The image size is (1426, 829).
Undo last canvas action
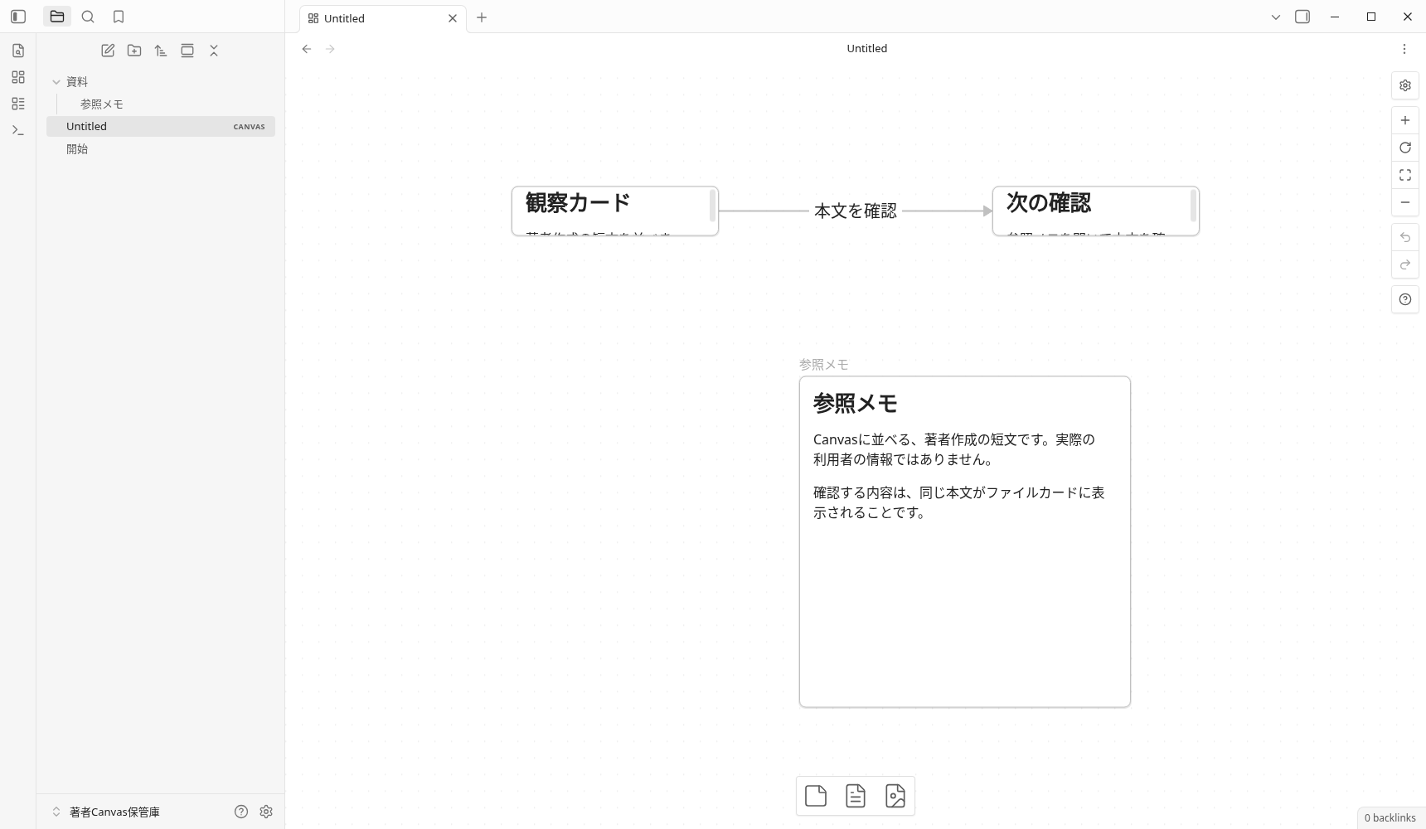(1405, 237)
